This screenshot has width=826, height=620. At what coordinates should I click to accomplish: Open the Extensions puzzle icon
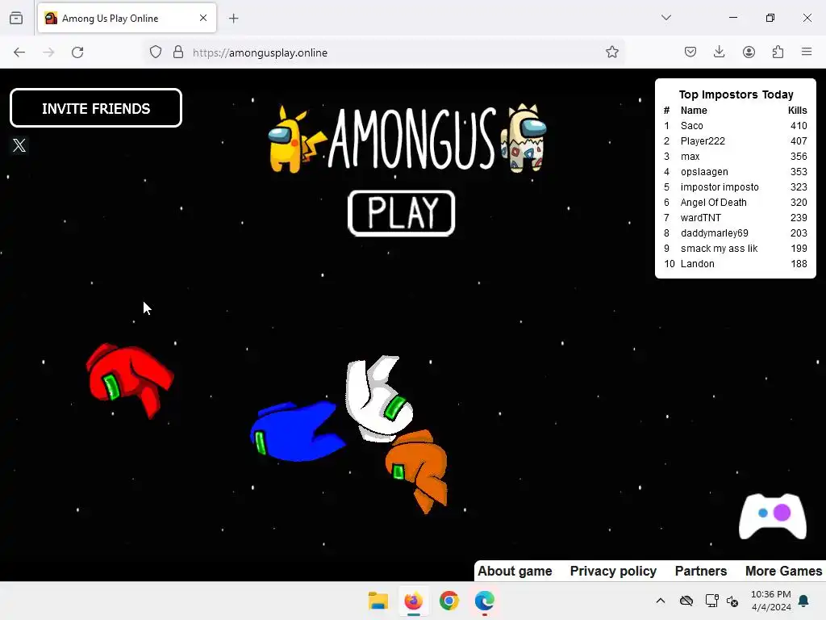click(778, 52)
